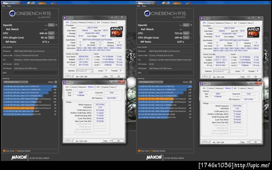Click the MAXON logo in the 640 cb Cinebench window

pyautogui.click(x=19, y=157)
